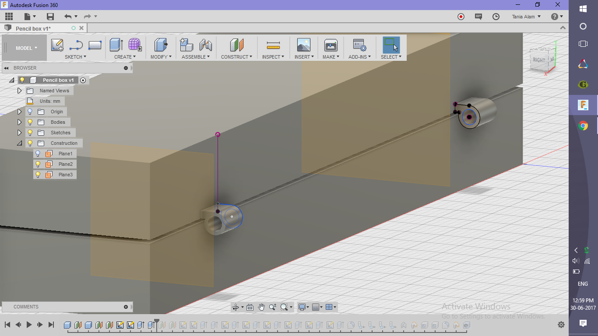Toggle visibility bulb of Pencil box v1
Viewport: 598px width, 336px height.
coord(22,80)
